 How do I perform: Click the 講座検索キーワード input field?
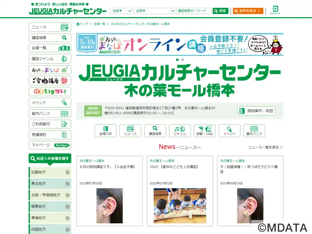(193, 11)
